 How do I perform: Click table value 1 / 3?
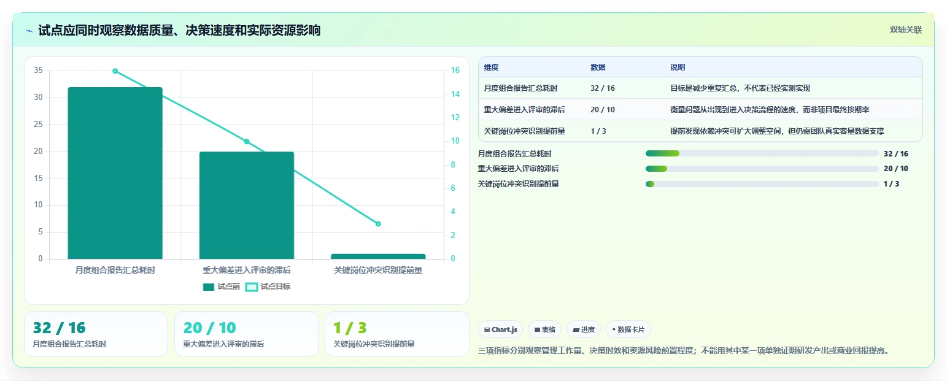[x=598, y=131]
